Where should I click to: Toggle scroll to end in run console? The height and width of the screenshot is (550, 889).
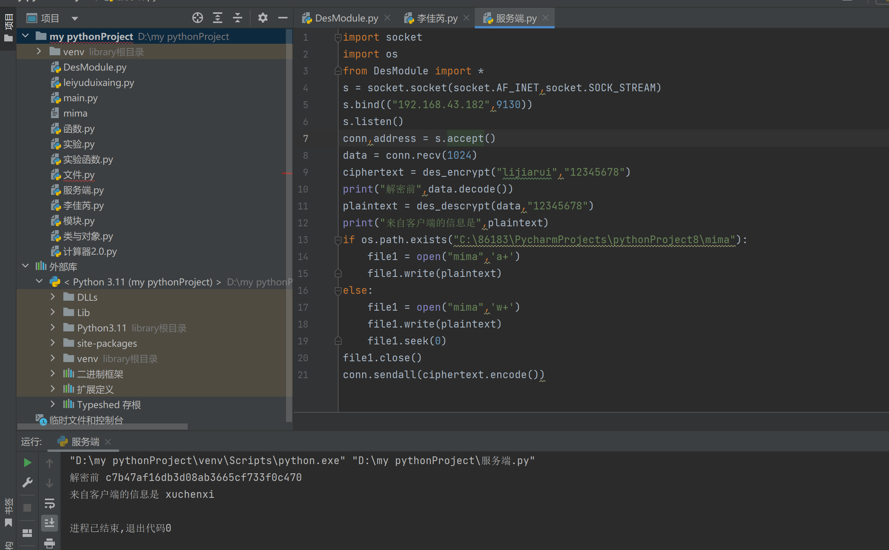50,523
